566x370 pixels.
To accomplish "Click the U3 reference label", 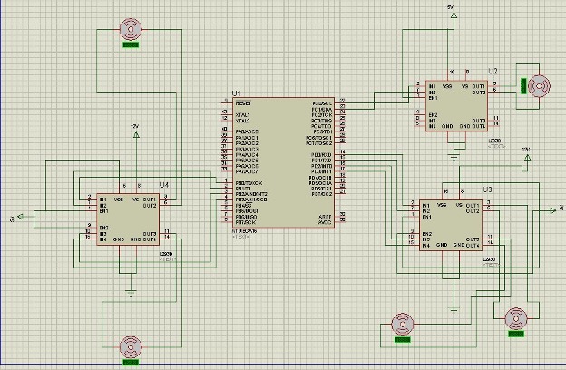I will point(487,190).
